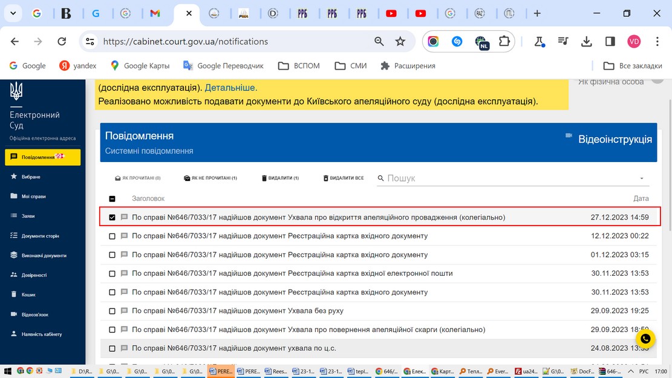Open the ухвала по ц.с. notification
Viewport: 672px width, 378px height.
234,348
